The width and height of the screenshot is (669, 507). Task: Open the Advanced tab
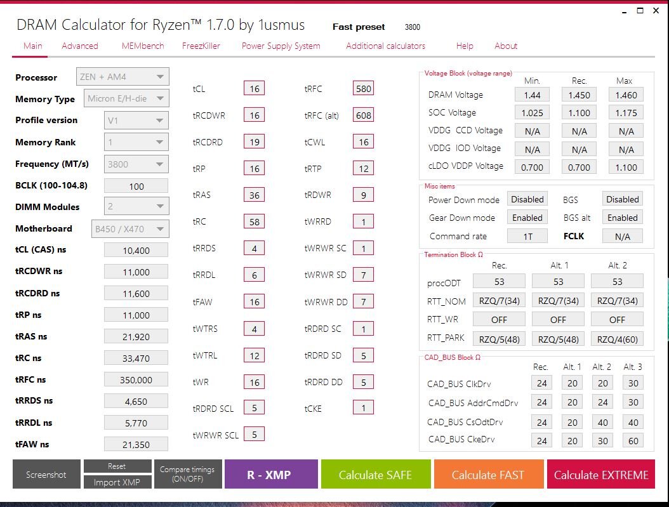(x=80, y=46)
